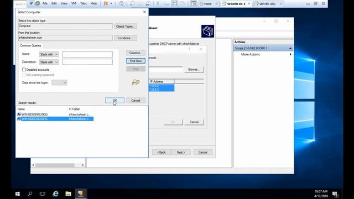Click the Next button in failover wizard

(181, 153)
